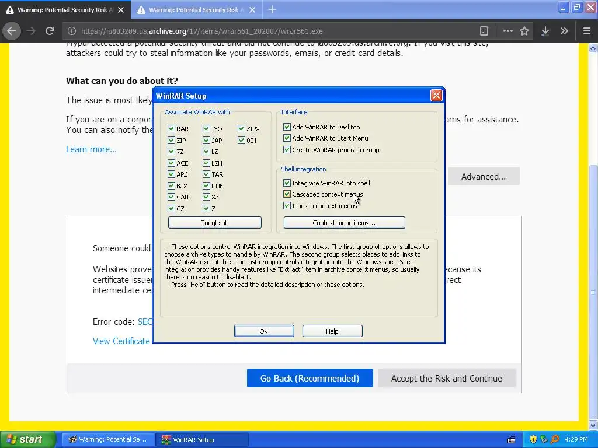Toggle the 001 checkbox
Viewport: 598px width, 448px height.
[241, 140]
